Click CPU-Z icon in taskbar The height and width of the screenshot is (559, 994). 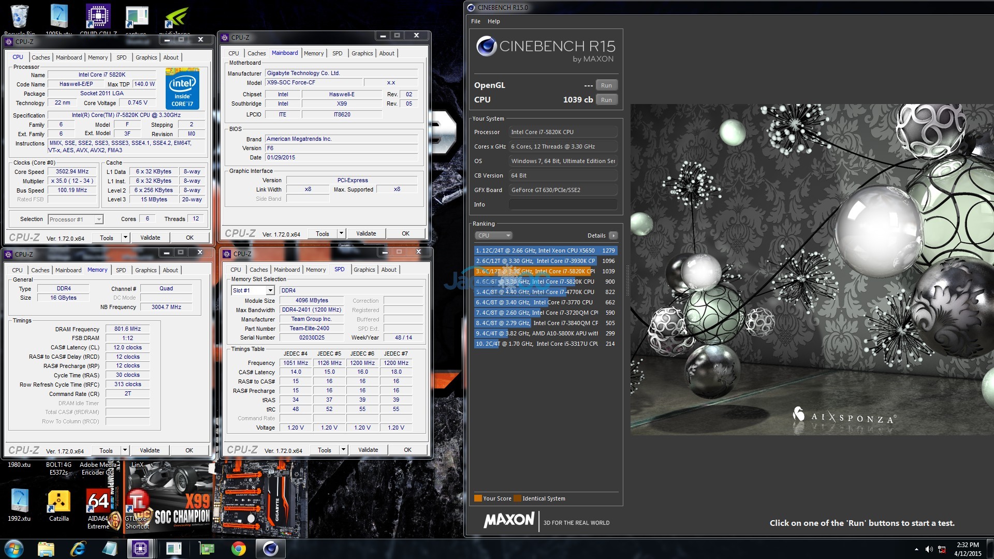pyautogui.click(x=140, y=549)
